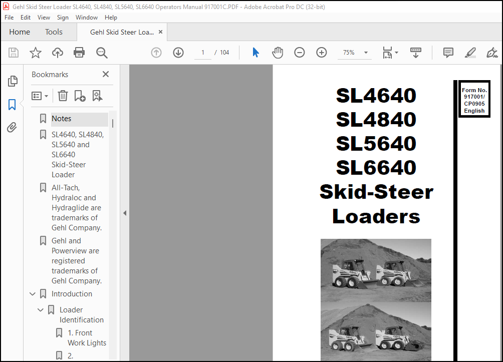Add a comment sticky note
Screen dimensions: 503x362
point(448,53)
